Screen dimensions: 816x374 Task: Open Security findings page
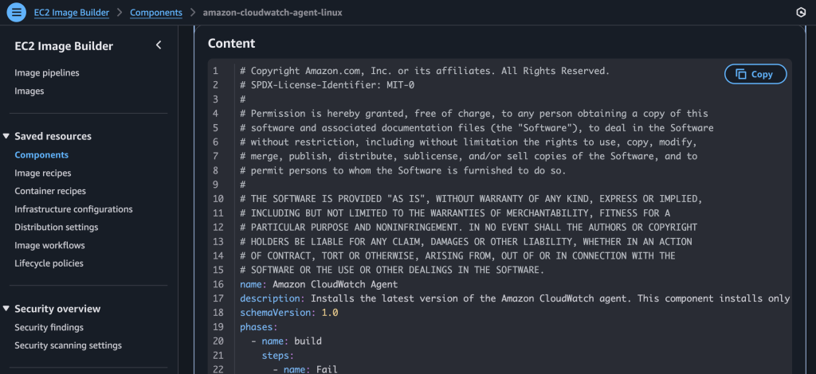tap(49, 327)
